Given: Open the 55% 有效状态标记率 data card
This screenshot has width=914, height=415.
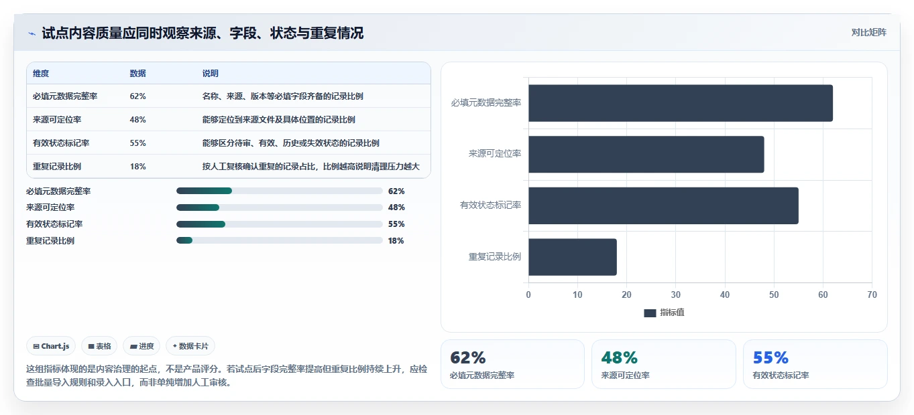Looking at the screenshot, I should (x=815, y=364).
